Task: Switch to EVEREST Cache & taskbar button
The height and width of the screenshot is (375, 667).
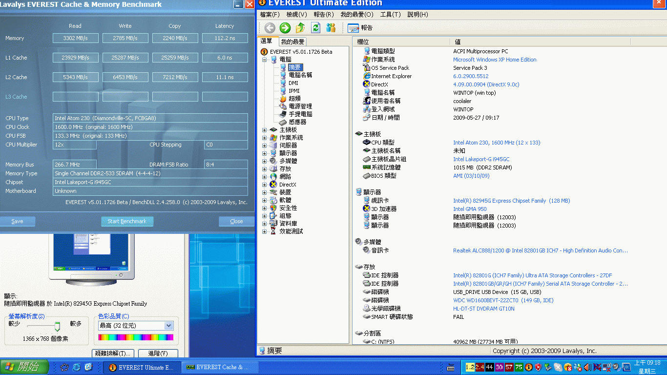Action: tap(220, 367)
